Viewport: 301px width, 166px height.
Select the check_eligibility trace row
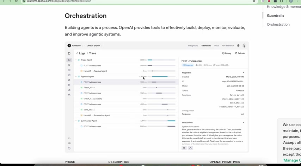pos(126,99)
